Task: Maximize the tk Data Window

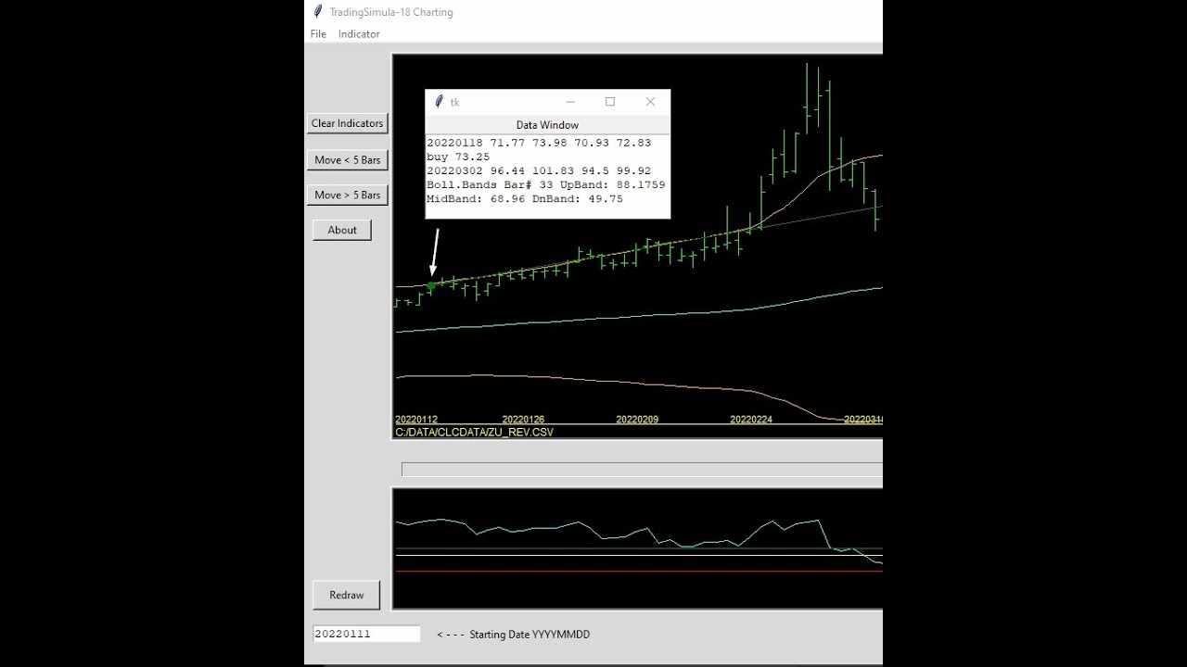Action: click(610, 102)
